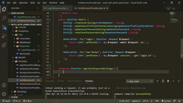Switch to the Debug Console tab
This screenshot has height=103, width=183.
pyautogui.click(x=74, y=81)
